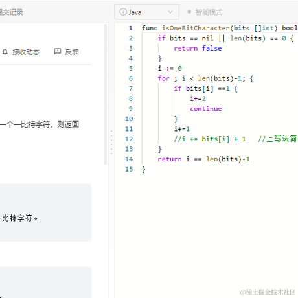The width and height of the screenshot is (298, 298).
Task: Click line number 10 in gutter
Action: 129,119
